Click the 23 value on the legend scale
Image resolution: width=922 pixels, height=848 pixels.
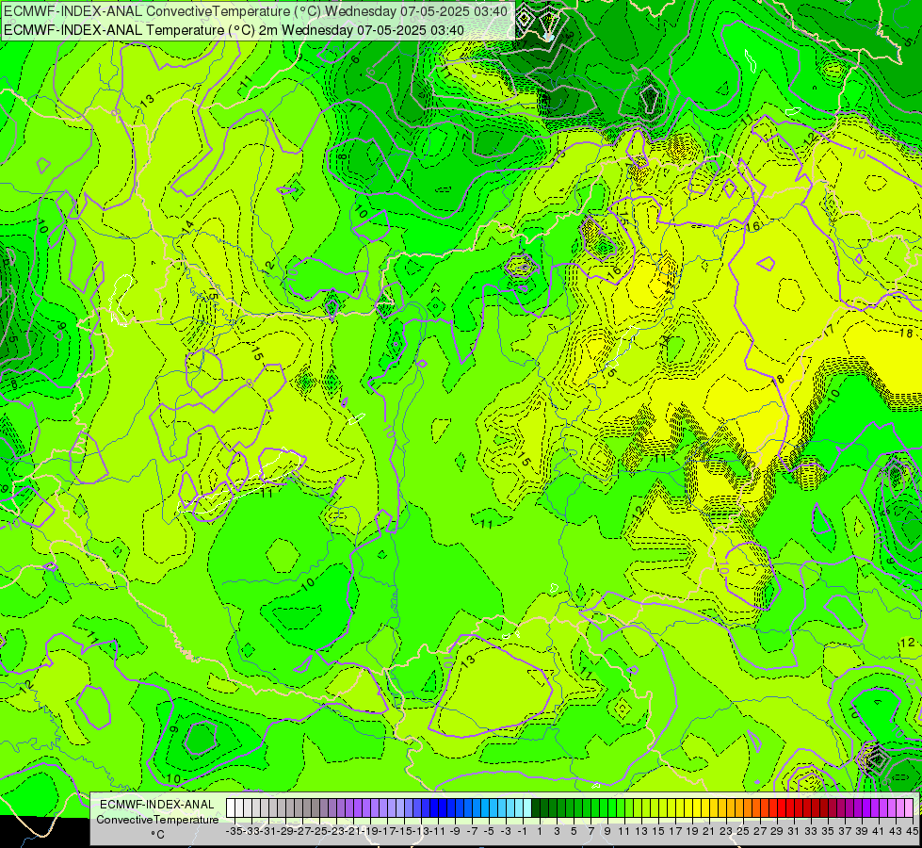pos(726,831)
